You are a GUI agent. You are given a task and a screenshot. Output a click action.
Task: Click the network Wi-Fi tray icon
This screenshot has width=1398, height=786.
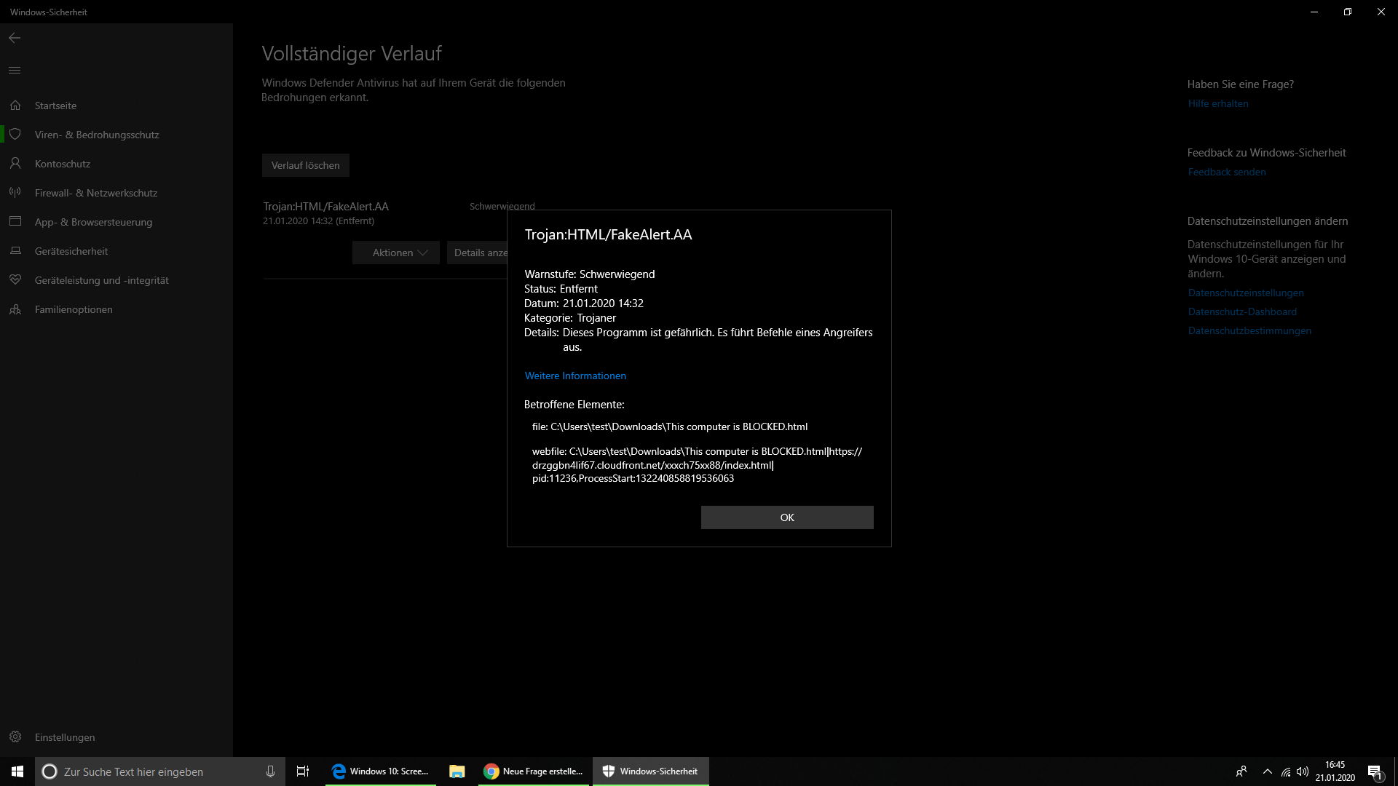point(1286,771)
